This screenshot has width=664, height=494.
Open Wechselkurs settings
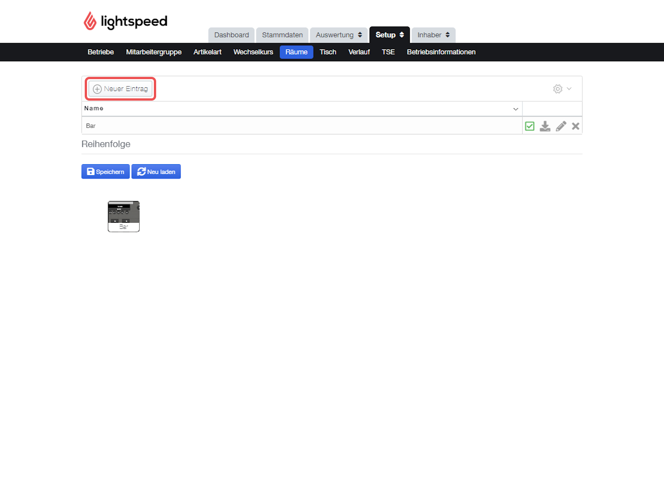click(253, 52)
